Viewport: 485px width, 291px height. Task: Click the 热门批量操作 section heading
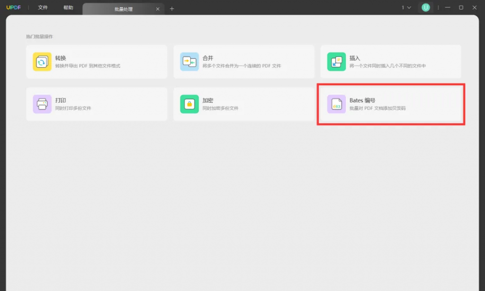[40, 36]
